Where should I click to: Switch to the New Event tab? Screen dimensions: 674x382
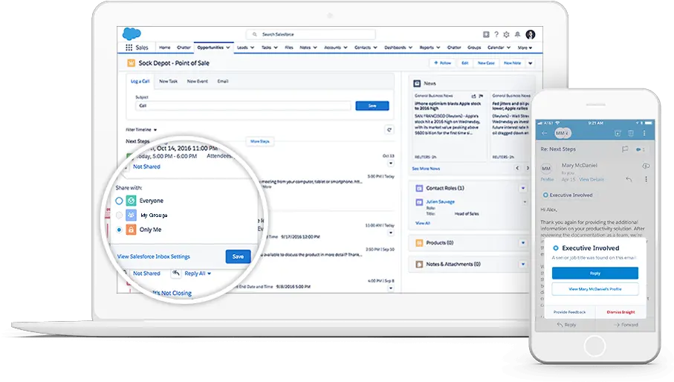click(198, 81)
